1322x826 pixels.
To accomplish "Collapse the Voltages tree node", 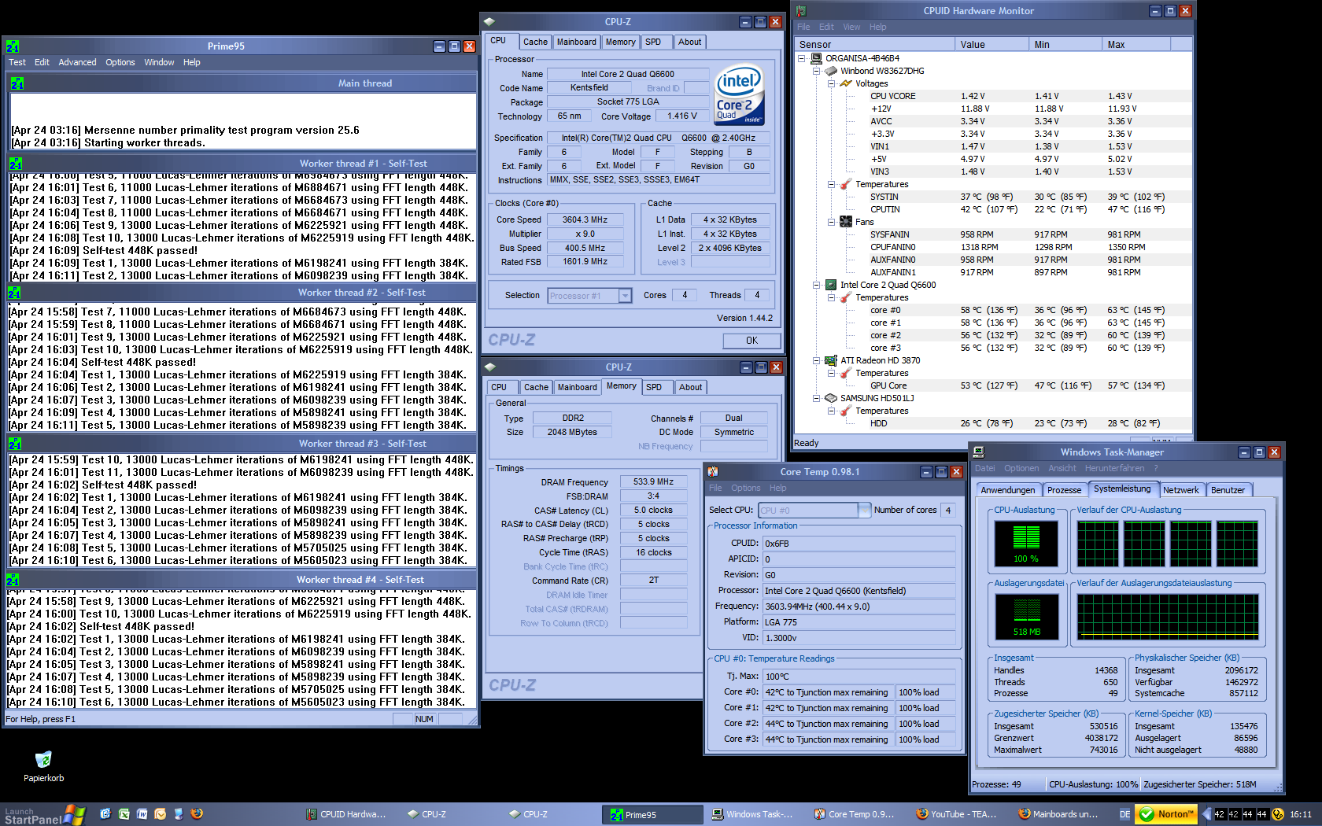I will pos(831,83).
